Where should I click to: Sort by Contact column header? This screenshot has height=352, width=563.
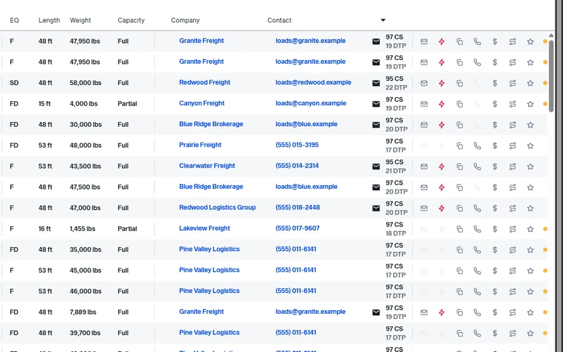pyautogui.click(x=280, y=21)
